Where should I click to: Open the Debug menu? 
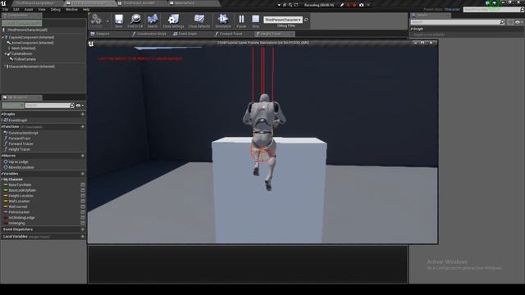[55, 9]
